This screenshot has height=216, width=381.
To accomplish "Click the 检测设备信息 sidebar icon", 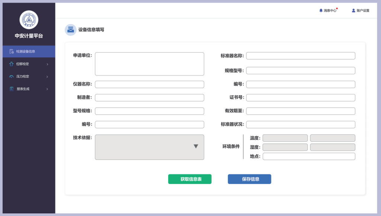I will coord(12,51).
